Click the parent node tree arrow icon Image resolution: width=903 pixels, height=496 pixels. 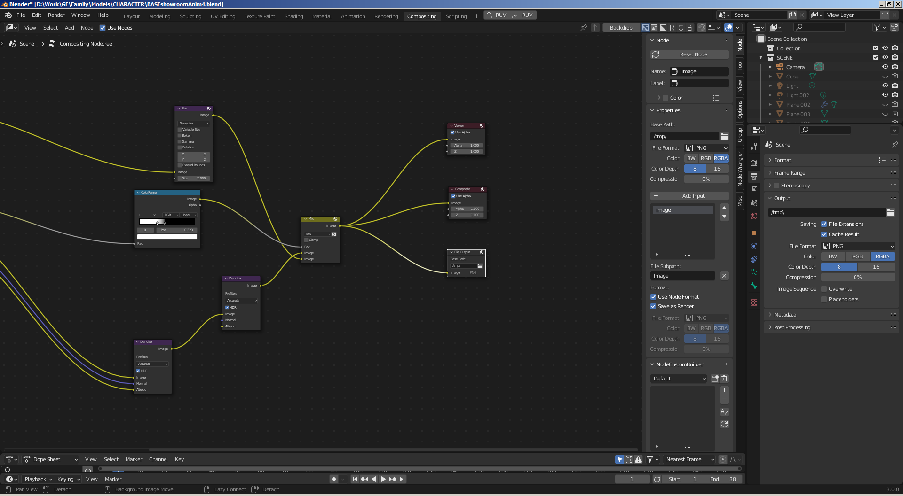(x=595, y=28)
